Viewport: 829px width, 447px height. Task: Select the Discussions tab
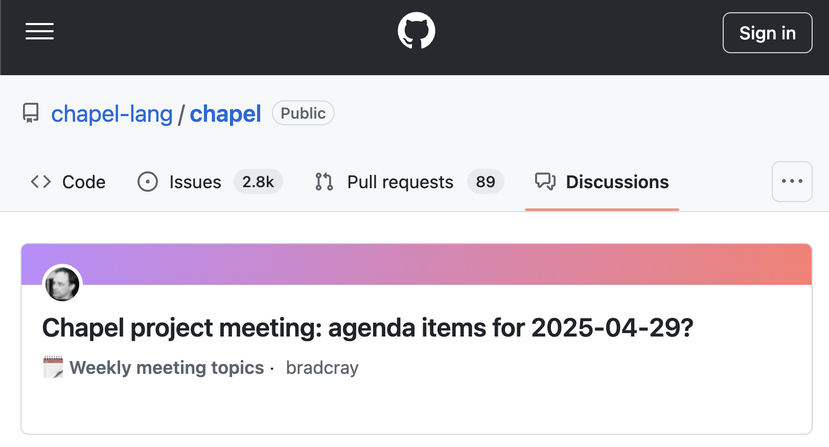[602, 182]
